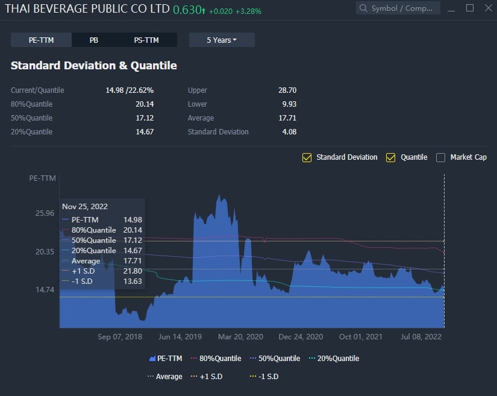Click the Current/Quantile value 14.98 /22.62%
Viewport: 497px width, 396px height.
130,90
